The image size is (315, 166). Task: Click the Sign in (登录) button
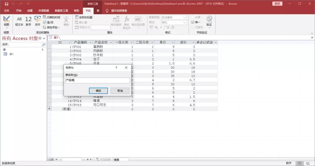tap(277, 4)
